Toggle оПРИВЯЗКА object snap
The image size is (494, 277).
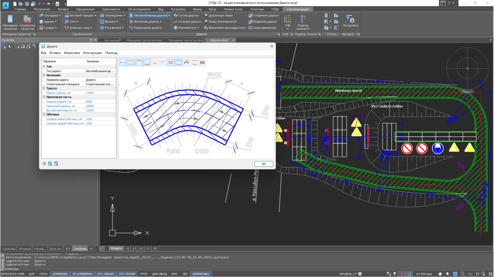click(60, 274)
